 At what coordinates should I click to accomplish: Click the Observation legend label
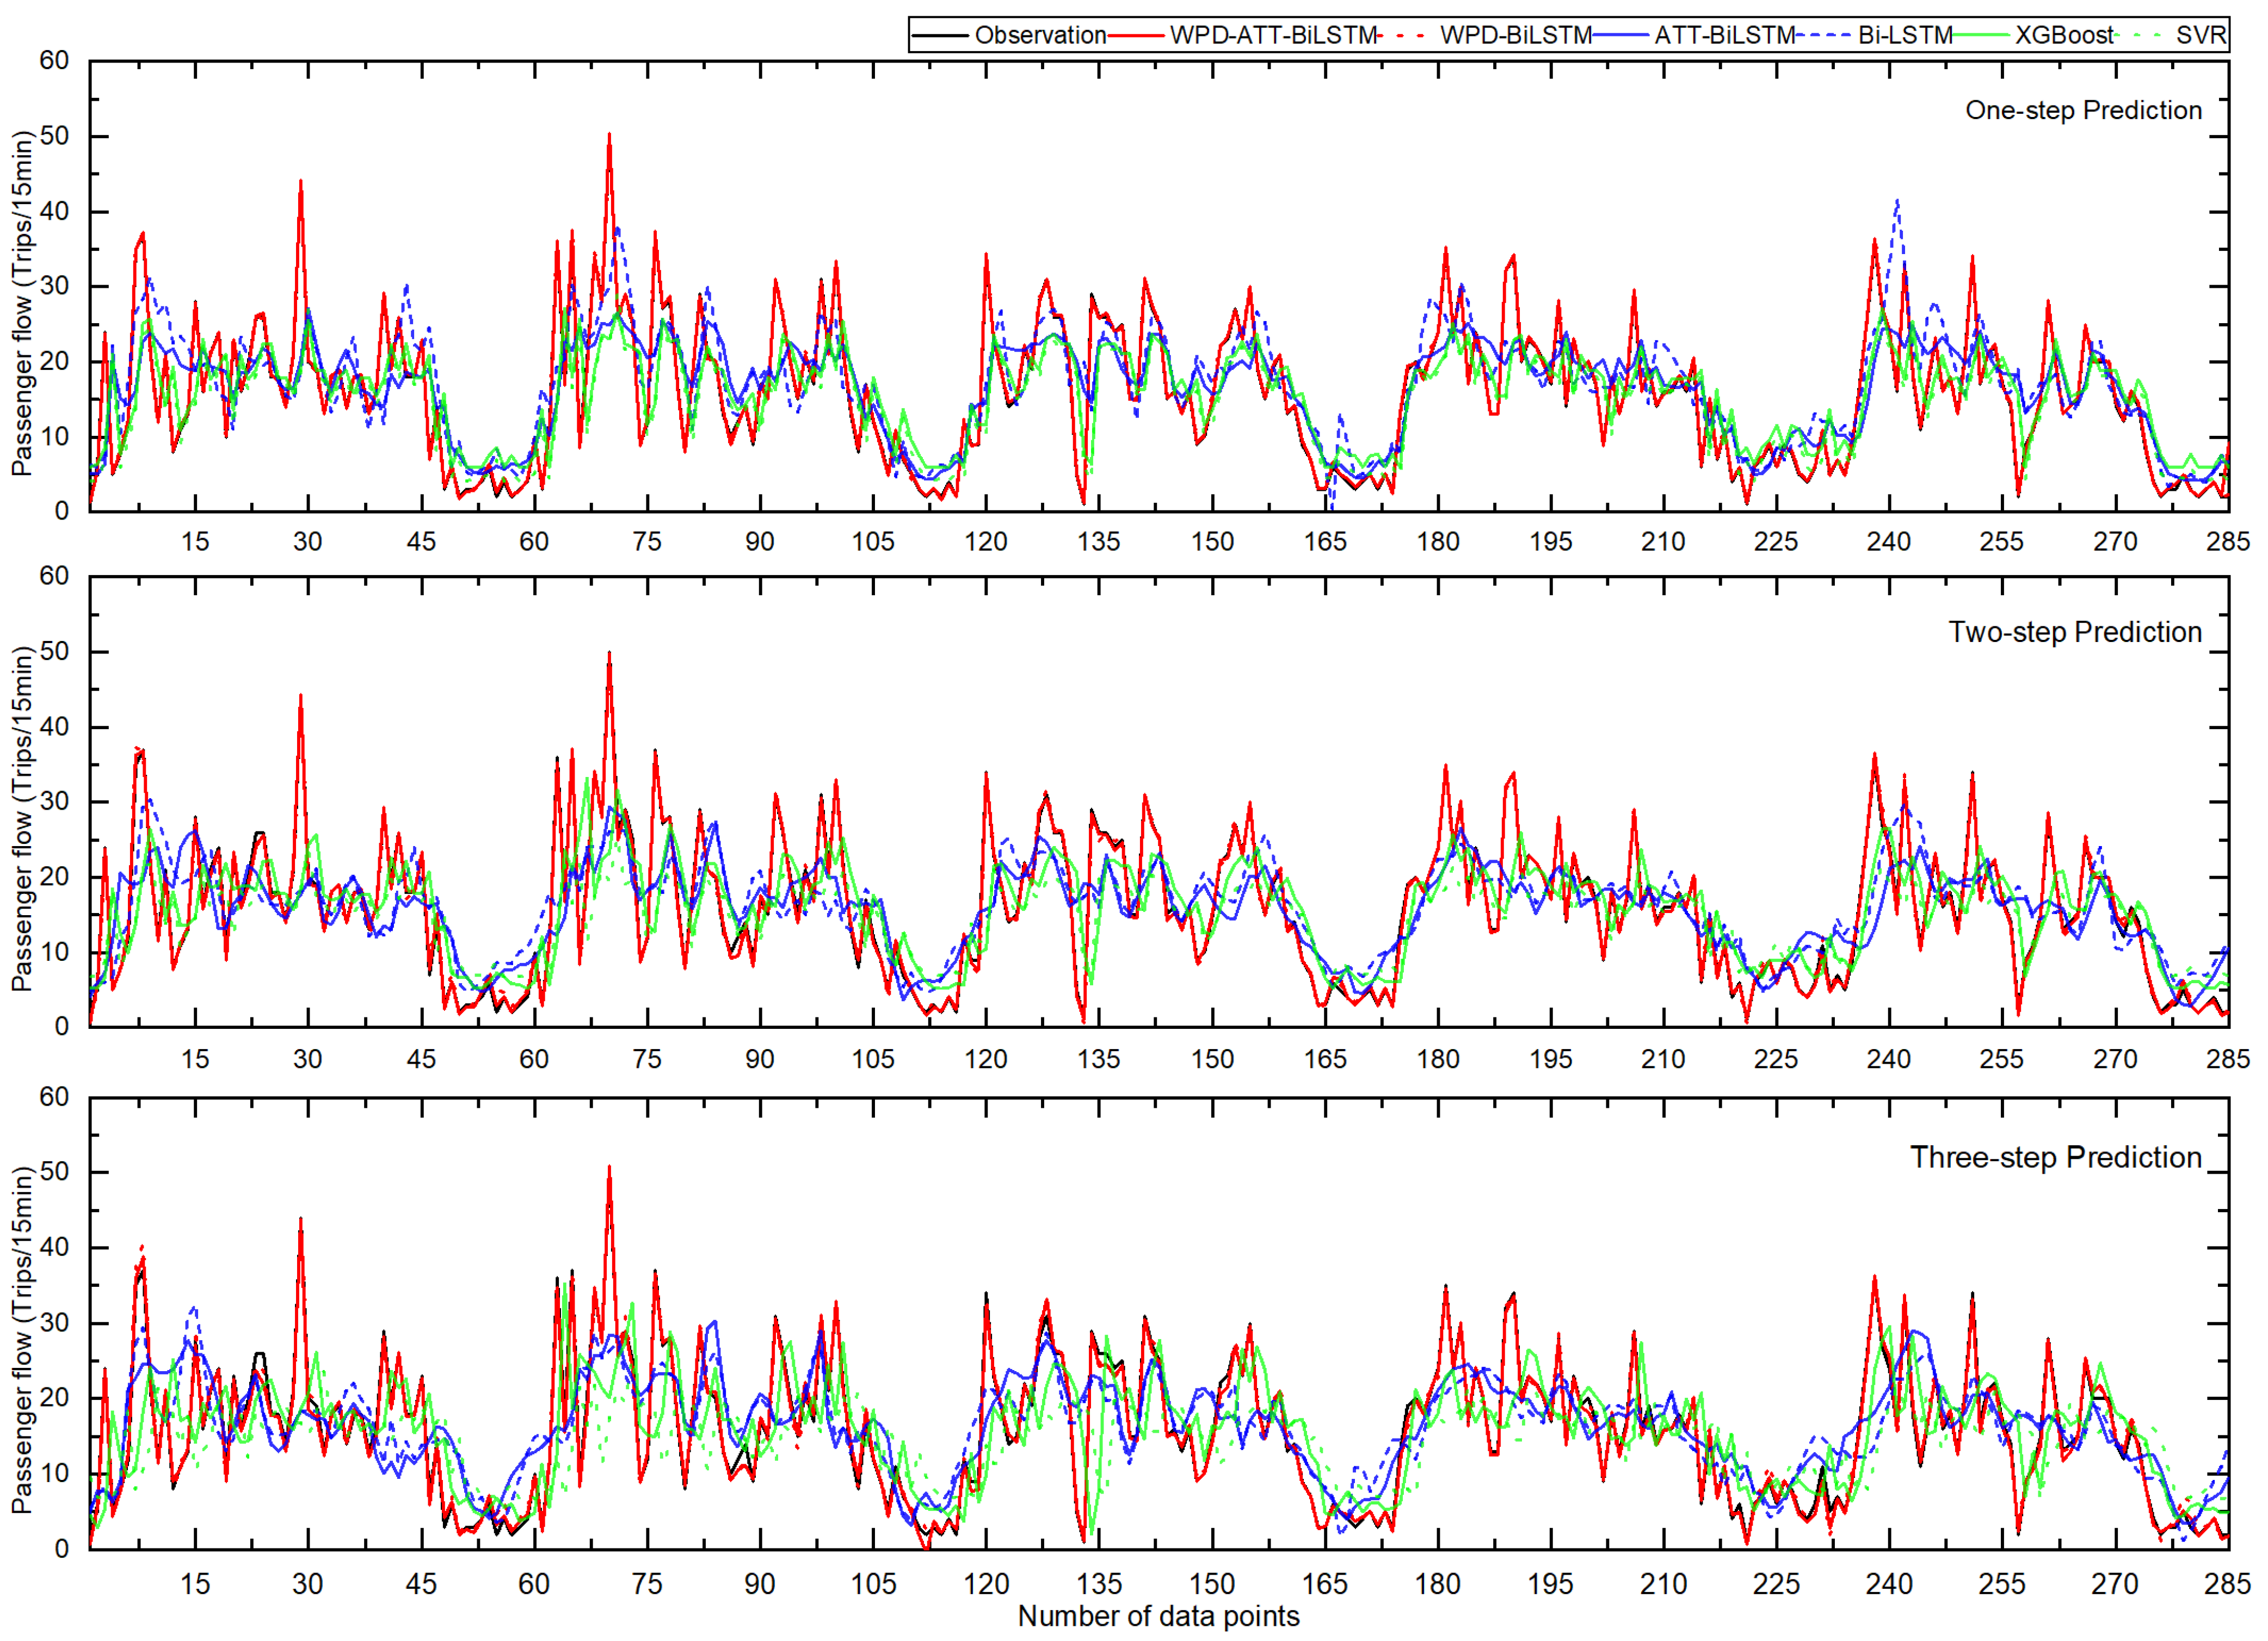point(1040,35)
